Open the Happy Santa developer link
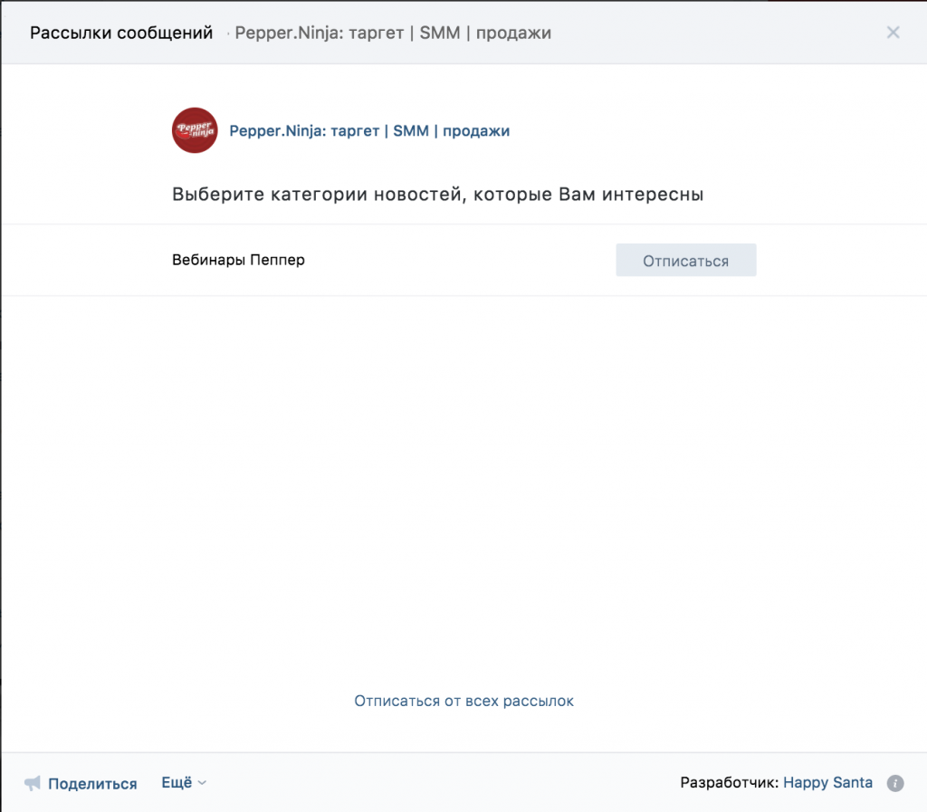 (827, 782)
